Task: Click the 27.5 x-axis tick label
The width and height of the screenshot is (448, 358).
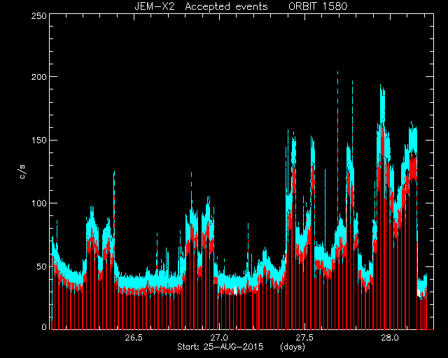Action: (304, 338)
